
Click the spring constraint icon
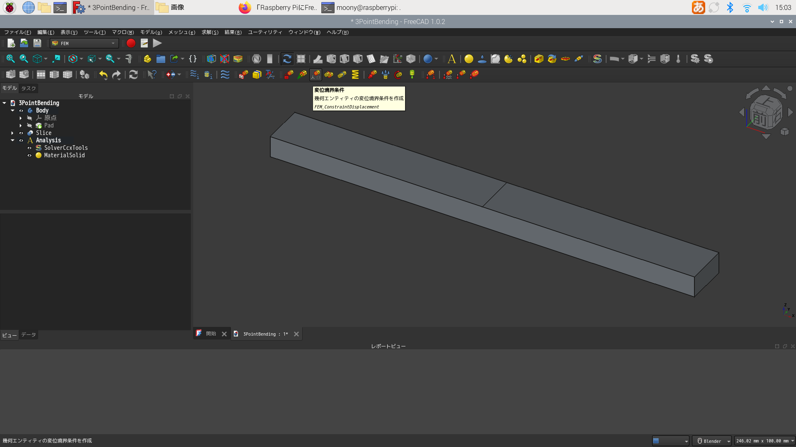point(355,74)
